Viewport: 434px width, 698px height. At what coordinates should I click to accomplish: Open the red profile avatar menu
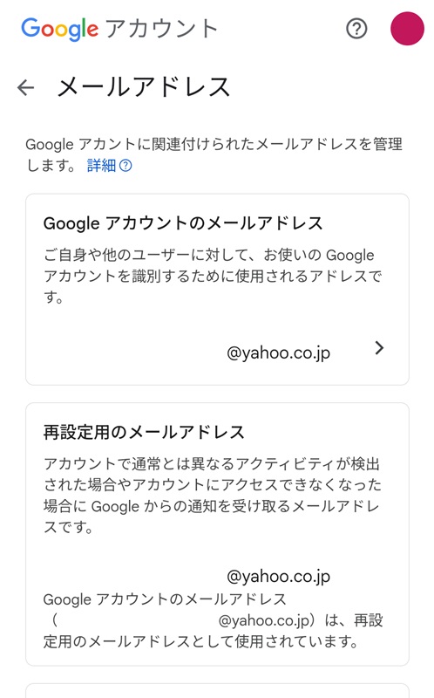tap(407, 29)
